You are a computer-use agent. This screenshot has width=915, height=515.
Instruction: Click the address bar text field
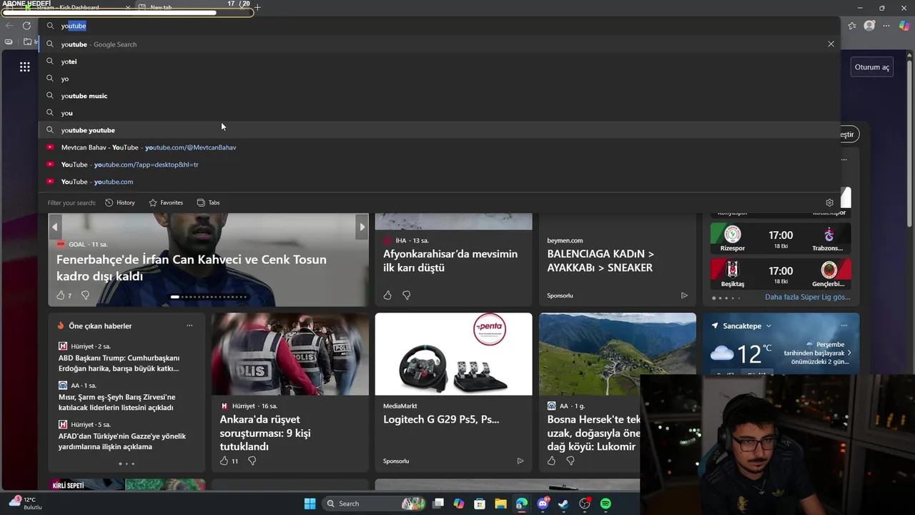440,26
